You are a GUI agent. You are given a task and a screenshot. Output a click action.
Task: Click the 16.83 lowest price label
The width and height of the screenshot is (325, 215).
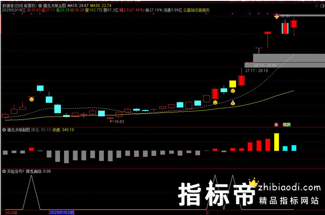(x=119, y=122)
